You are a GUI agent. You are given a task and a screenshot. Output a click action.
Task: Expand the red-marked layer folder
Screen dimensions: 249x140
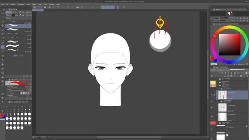tap(217, 123)
